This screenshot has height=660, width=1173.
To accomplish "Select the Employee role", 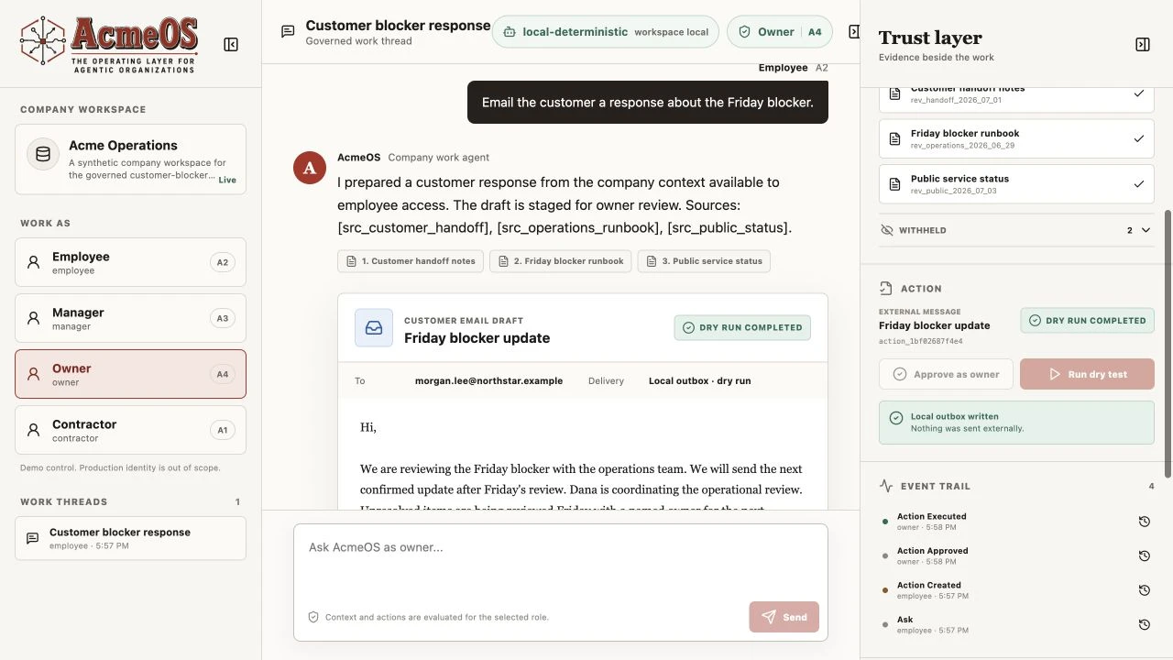I will click(130, 262).
